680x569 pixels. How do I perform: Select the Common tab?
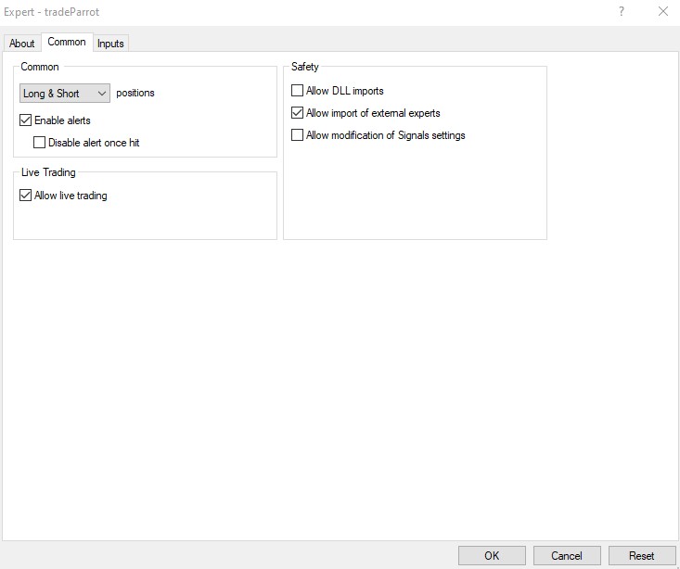pos(67,42)
